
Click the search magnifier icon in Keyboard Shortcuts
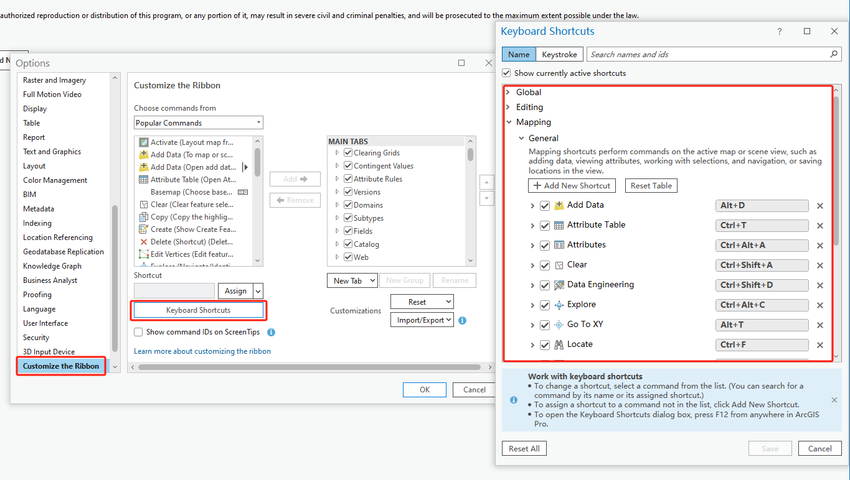(834, 54)
